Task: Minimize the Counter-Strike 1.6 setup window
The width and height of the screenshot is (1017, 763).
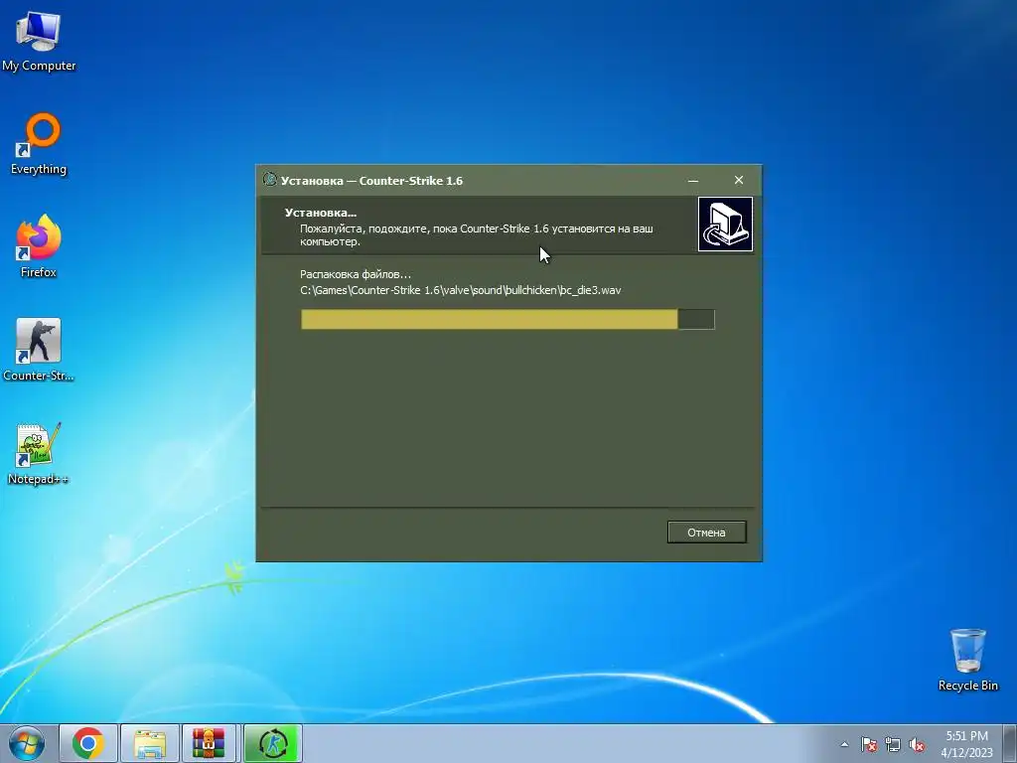Action: click(693, 181)
